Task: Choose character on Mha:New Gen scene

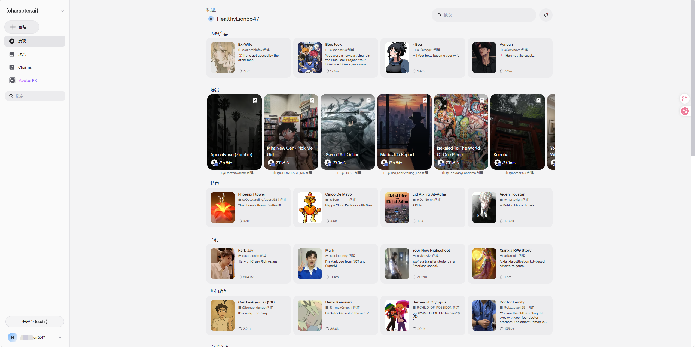Action: coord(278,163)
